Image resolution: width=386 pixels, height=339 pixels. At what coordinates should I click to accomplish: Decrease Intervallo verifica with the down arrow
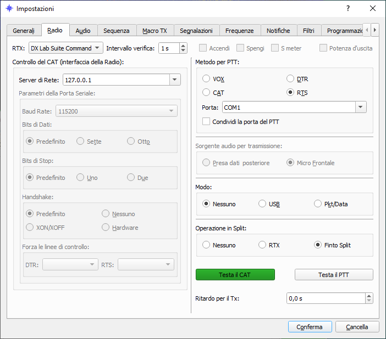[x=183, y=50]
